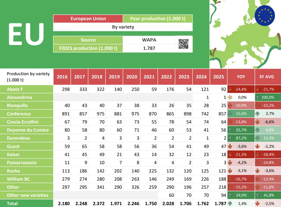
Task: Click the up arrow in Doyenne du Comice's YOY cell
Action: tap(230, 130)
